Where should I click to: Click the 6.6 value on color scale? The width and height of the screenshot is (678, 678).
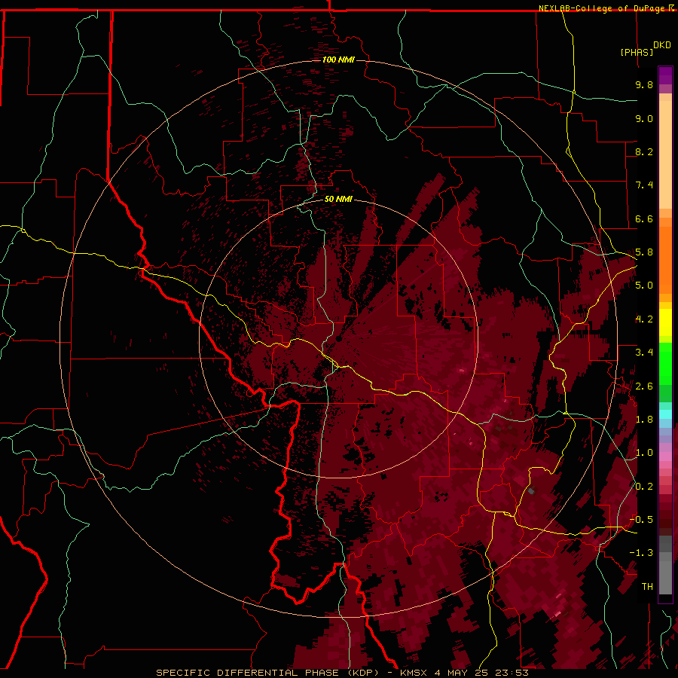tap(644, 218)
